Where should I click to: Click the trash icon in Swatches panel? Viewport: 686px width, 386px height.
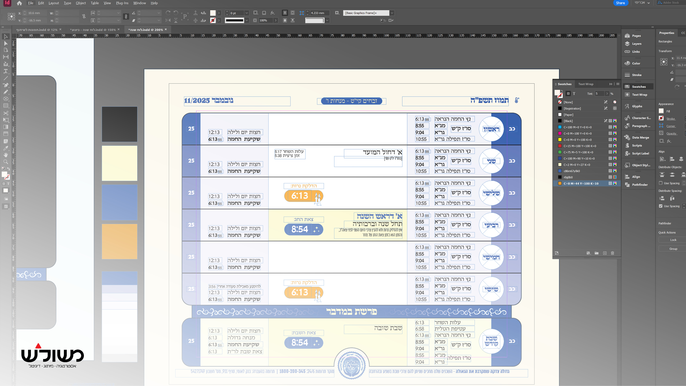[612, 253]
